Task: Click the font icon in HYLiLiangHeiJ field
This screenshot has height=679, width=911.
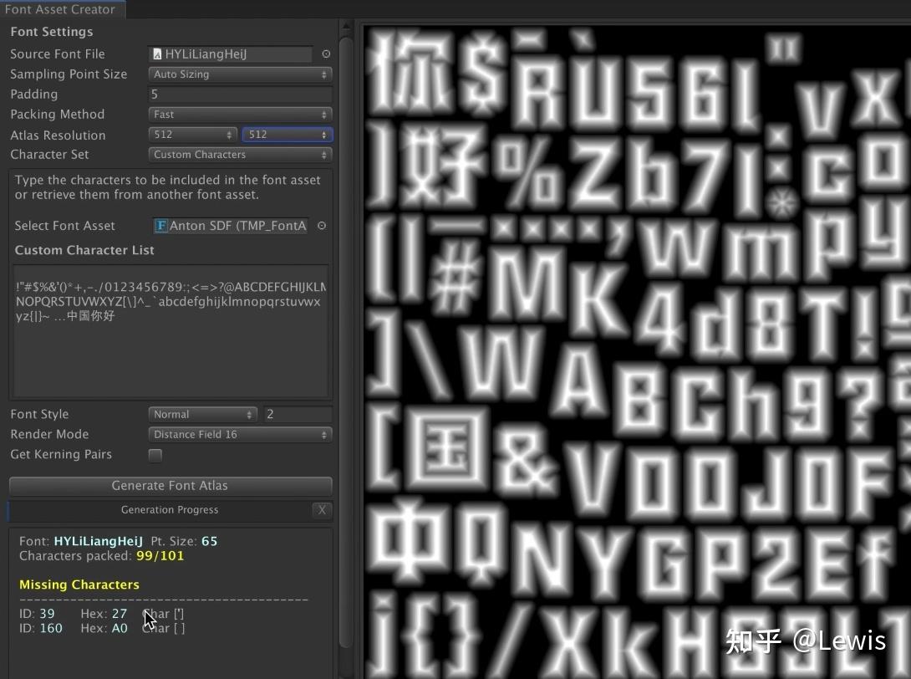Action: 156,54
